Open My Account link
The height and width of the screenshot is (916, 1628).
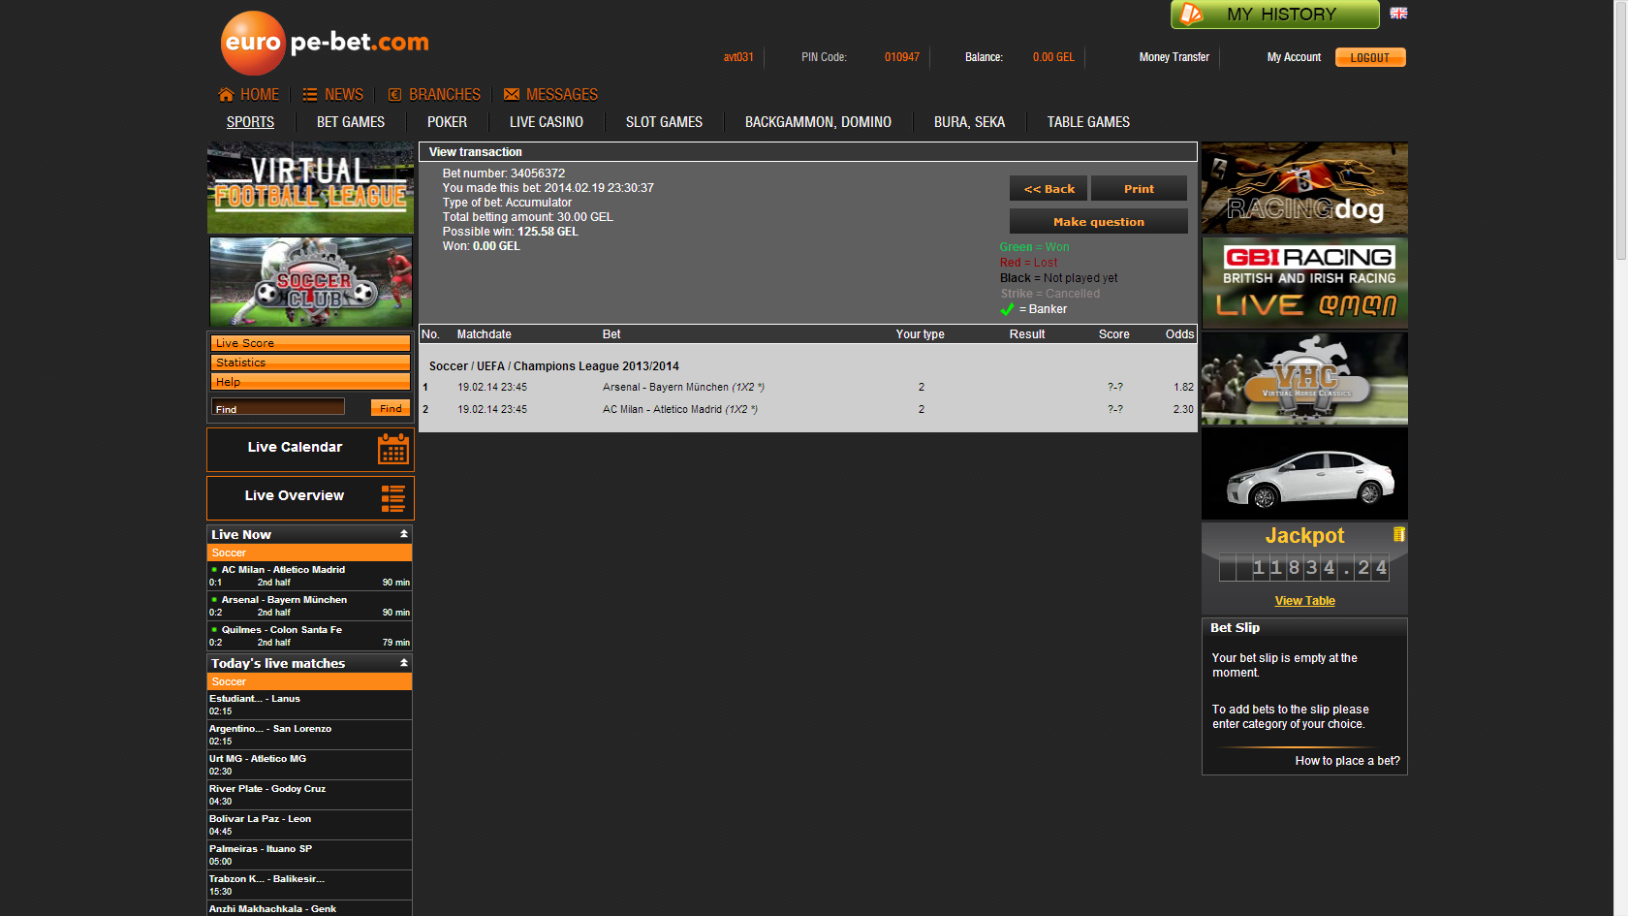click(x=1294, y=57)
